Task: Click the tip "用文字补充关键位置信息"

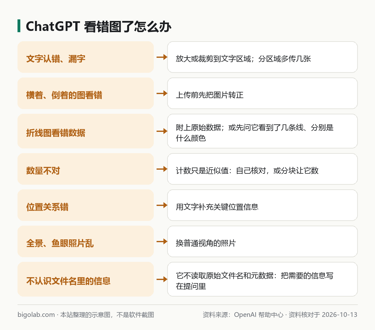Action: [x=262, y=205]
